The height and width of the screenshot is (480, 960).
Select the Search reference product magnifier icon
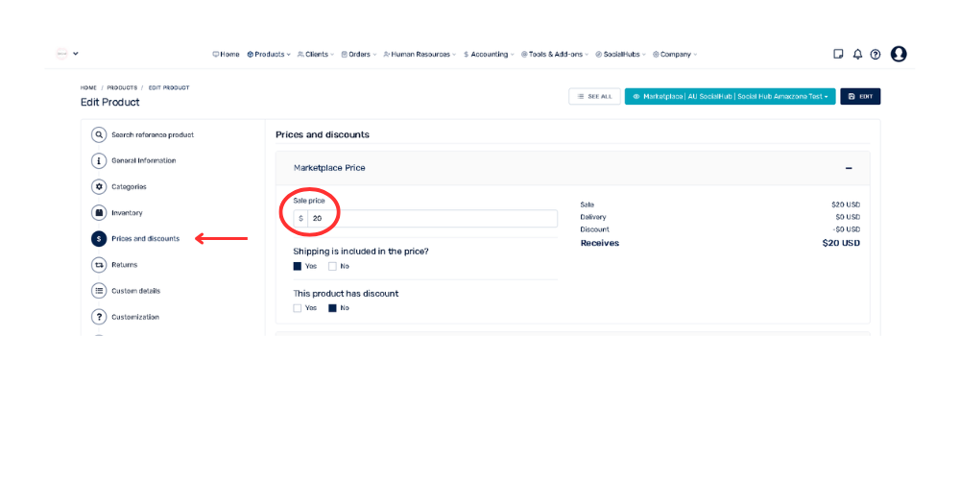[99, 134]
